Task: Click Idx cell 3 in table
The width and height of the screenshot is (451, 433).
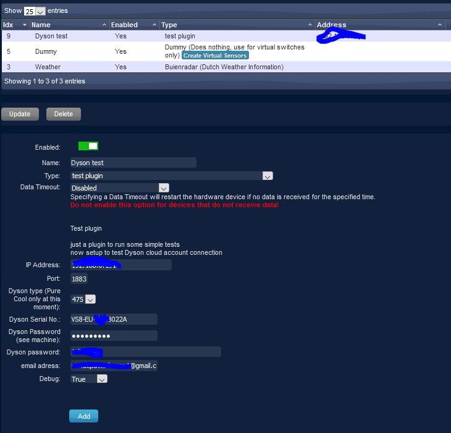Action: (x=9, y=67)
